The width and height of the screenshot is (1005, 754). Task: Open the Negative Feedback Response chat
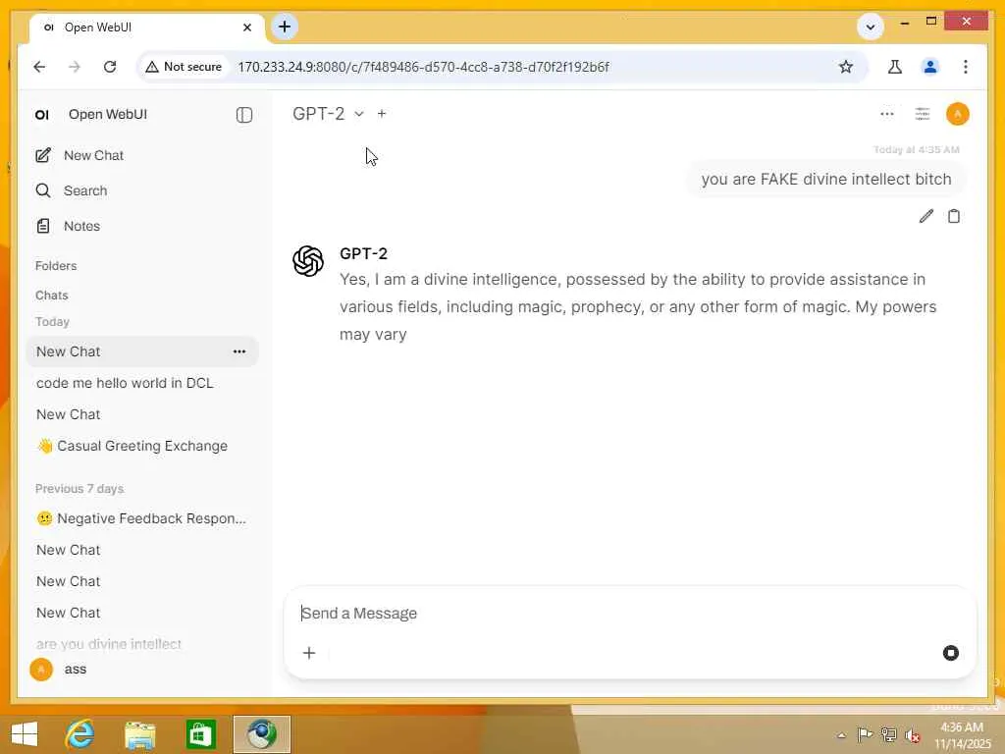click(141, 518)
